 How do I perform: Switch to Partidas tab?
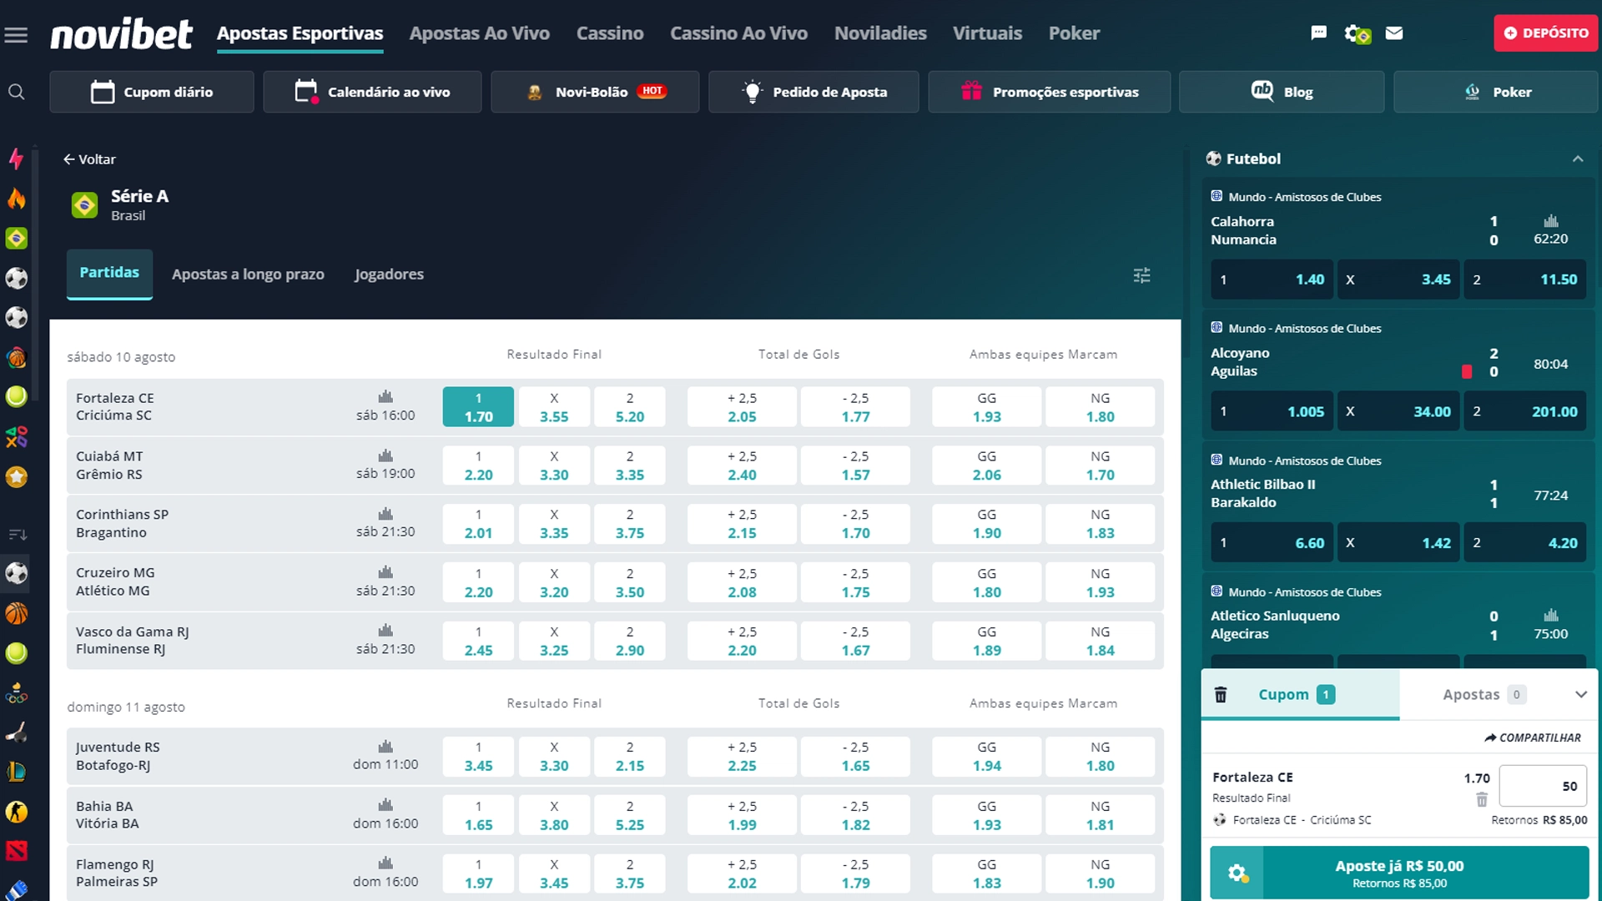tap(109, 273)
